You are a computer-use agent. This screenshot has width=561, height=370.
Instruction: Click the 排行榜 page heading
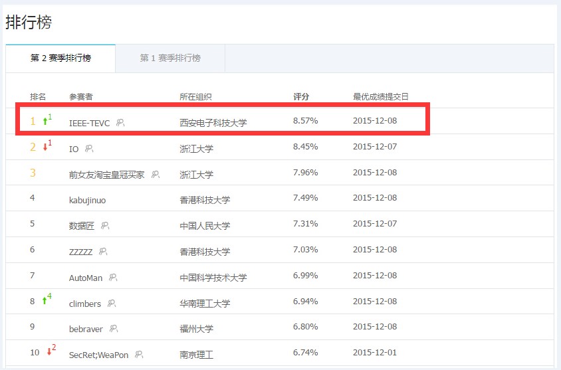(29, 22)
